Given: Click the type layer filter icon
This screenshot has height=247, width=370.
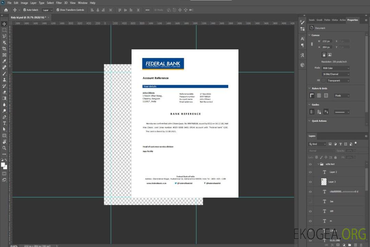Looking at the screenshot, I should coord(341,144).
